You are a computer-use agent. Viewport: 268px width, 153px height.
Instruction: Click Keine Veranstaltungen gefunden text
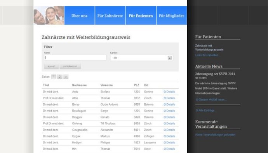tap(215, 135)
